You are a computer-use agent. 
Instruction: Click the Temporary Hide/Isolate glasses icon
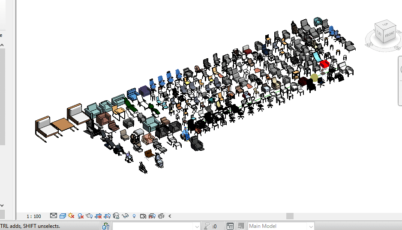point(125,216)
